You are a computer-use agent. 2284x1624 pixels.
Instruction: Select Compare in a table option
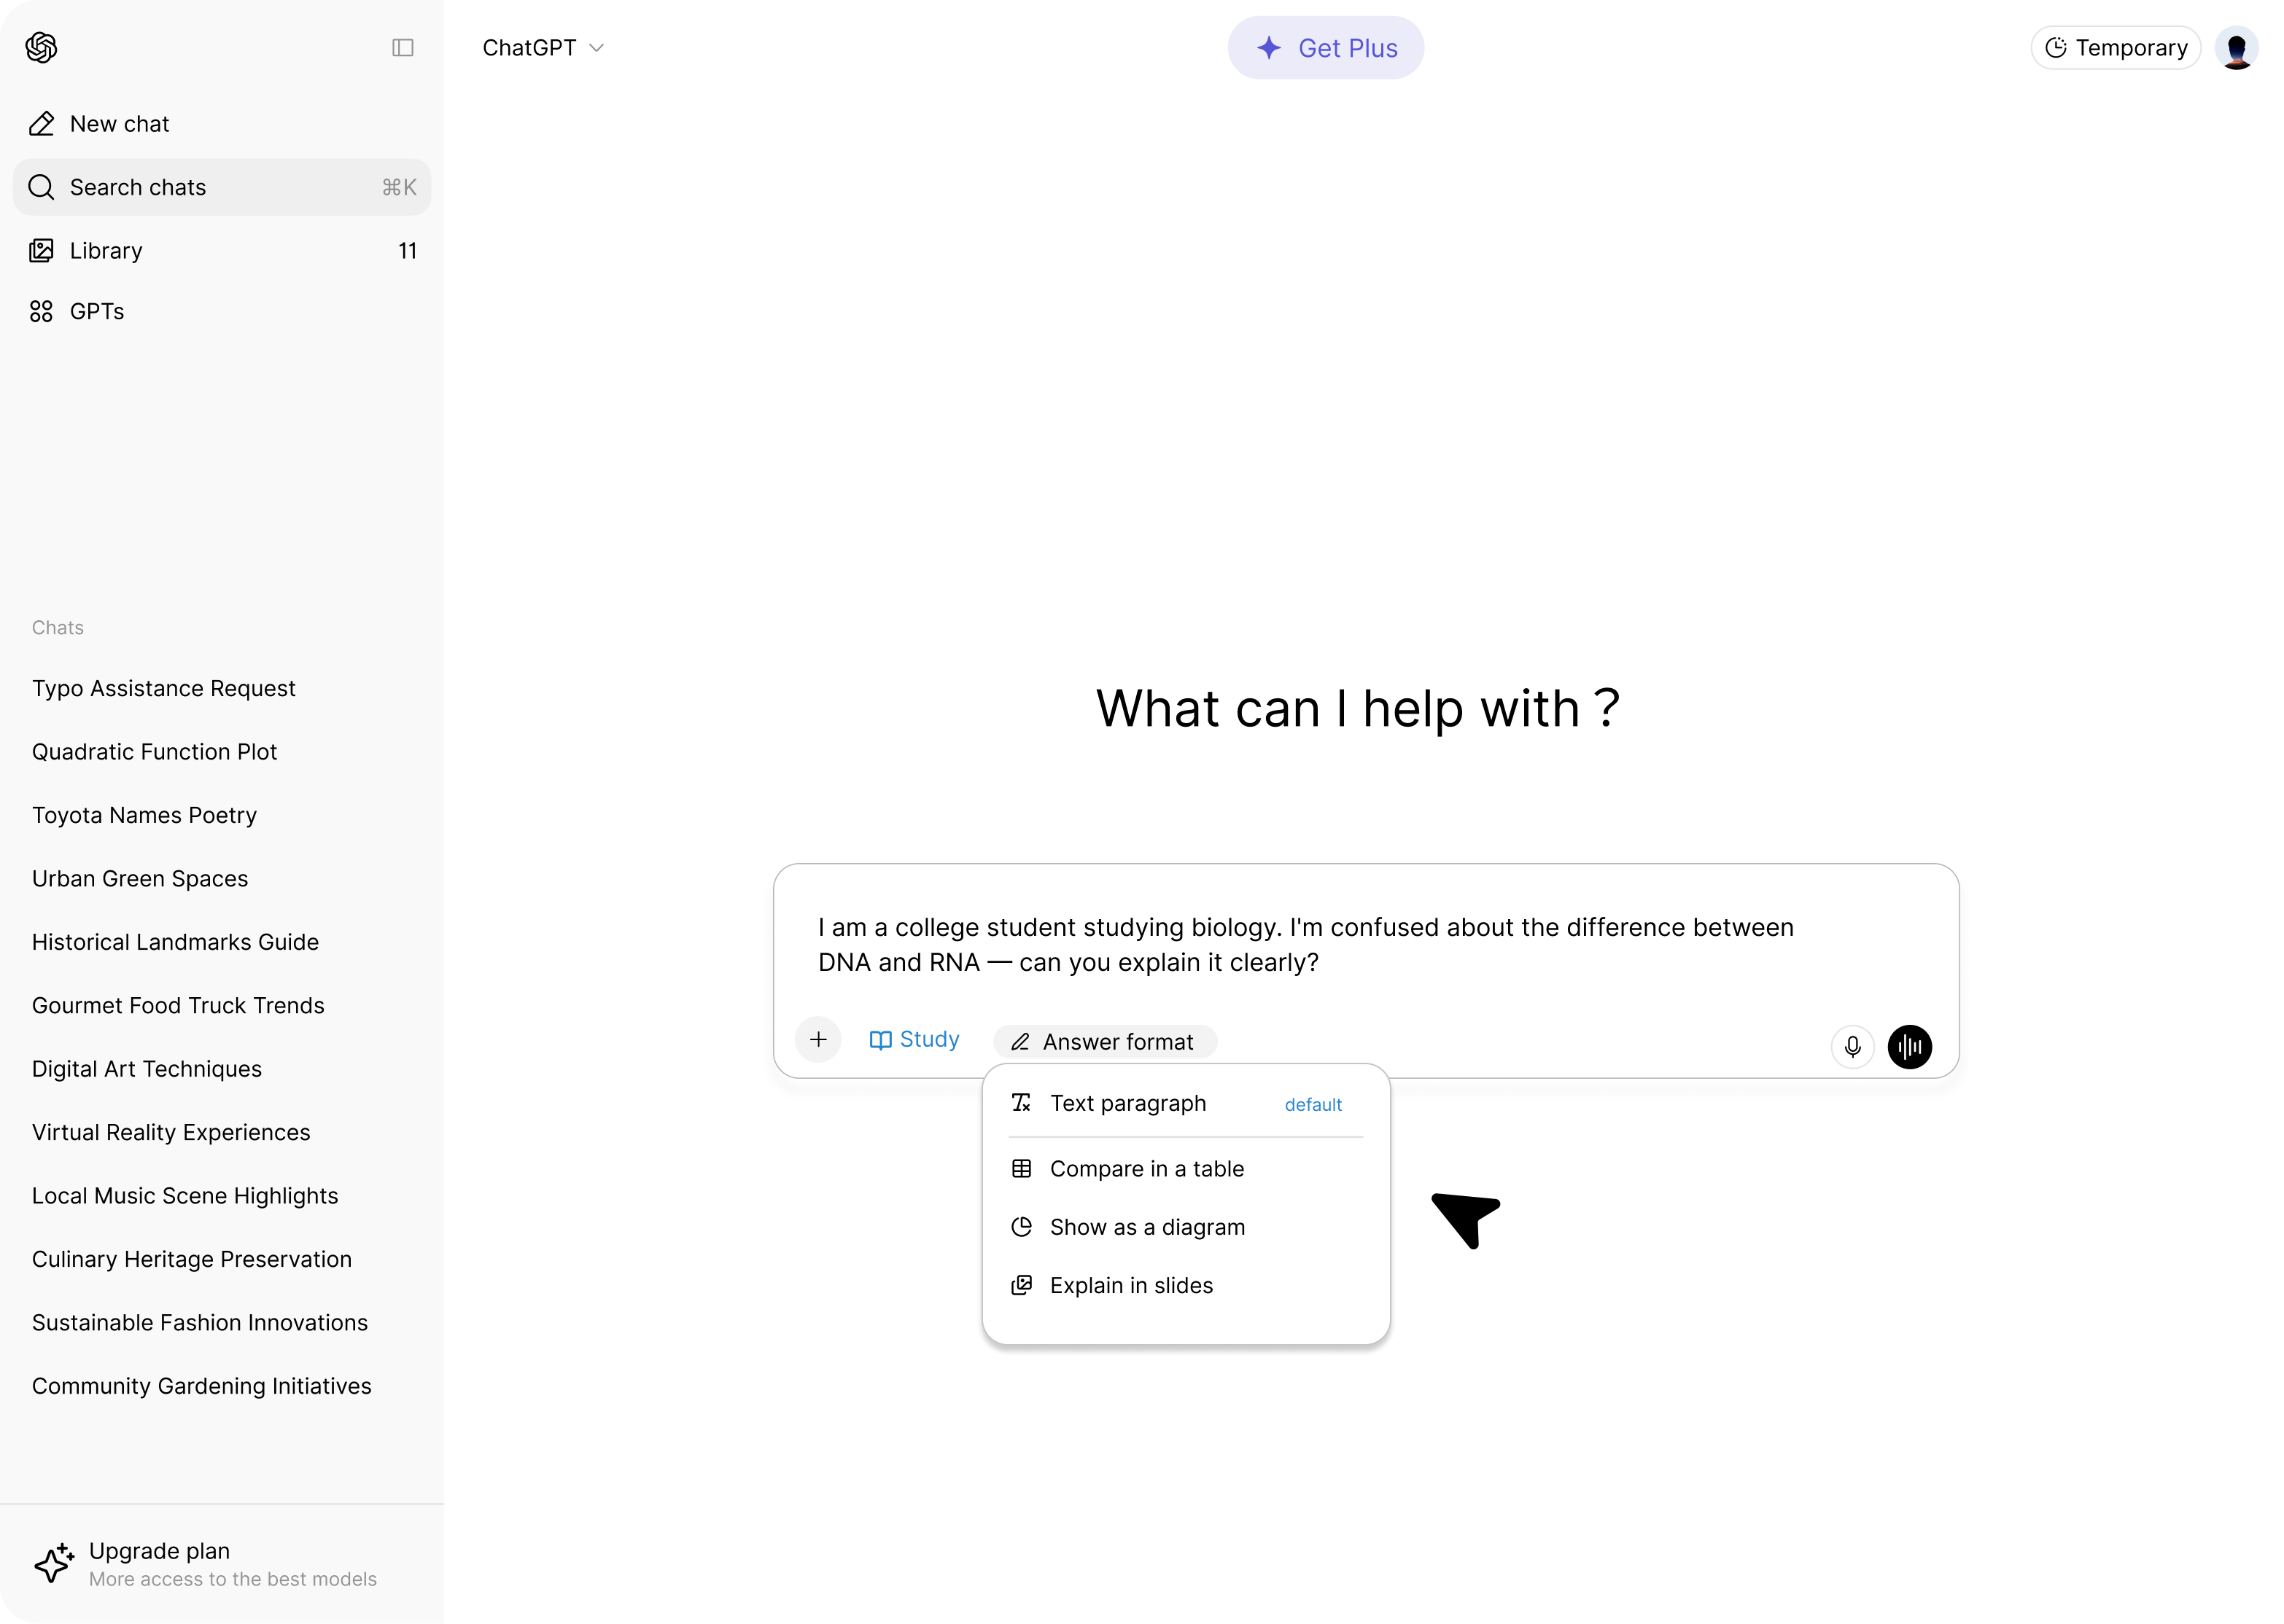pos(1186,1169)
